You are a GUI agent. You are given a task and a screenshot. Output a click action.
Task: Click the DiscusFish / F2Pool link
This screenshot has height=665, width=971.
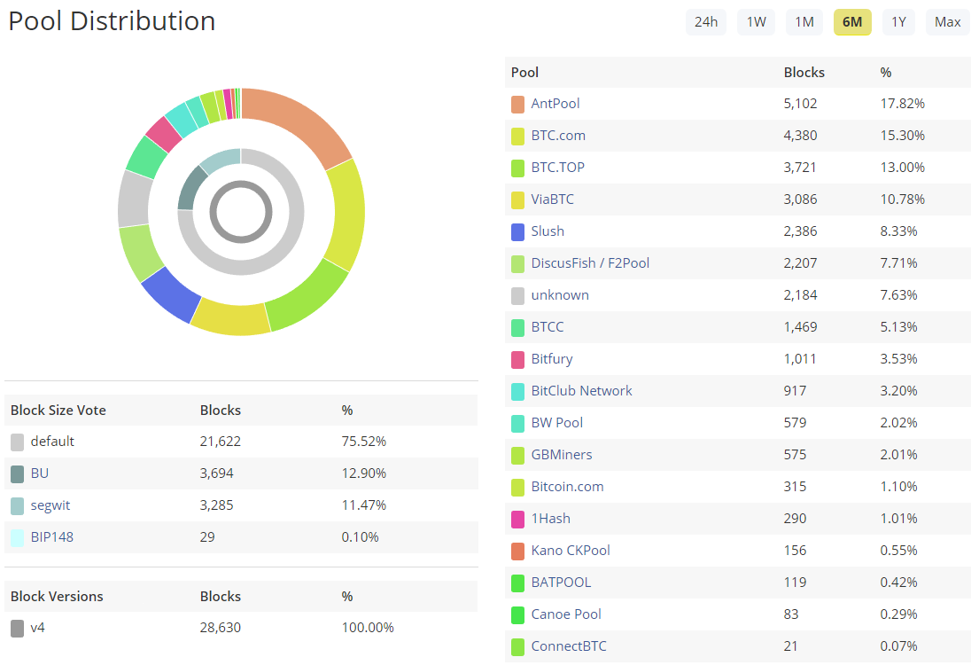point(590,263)
